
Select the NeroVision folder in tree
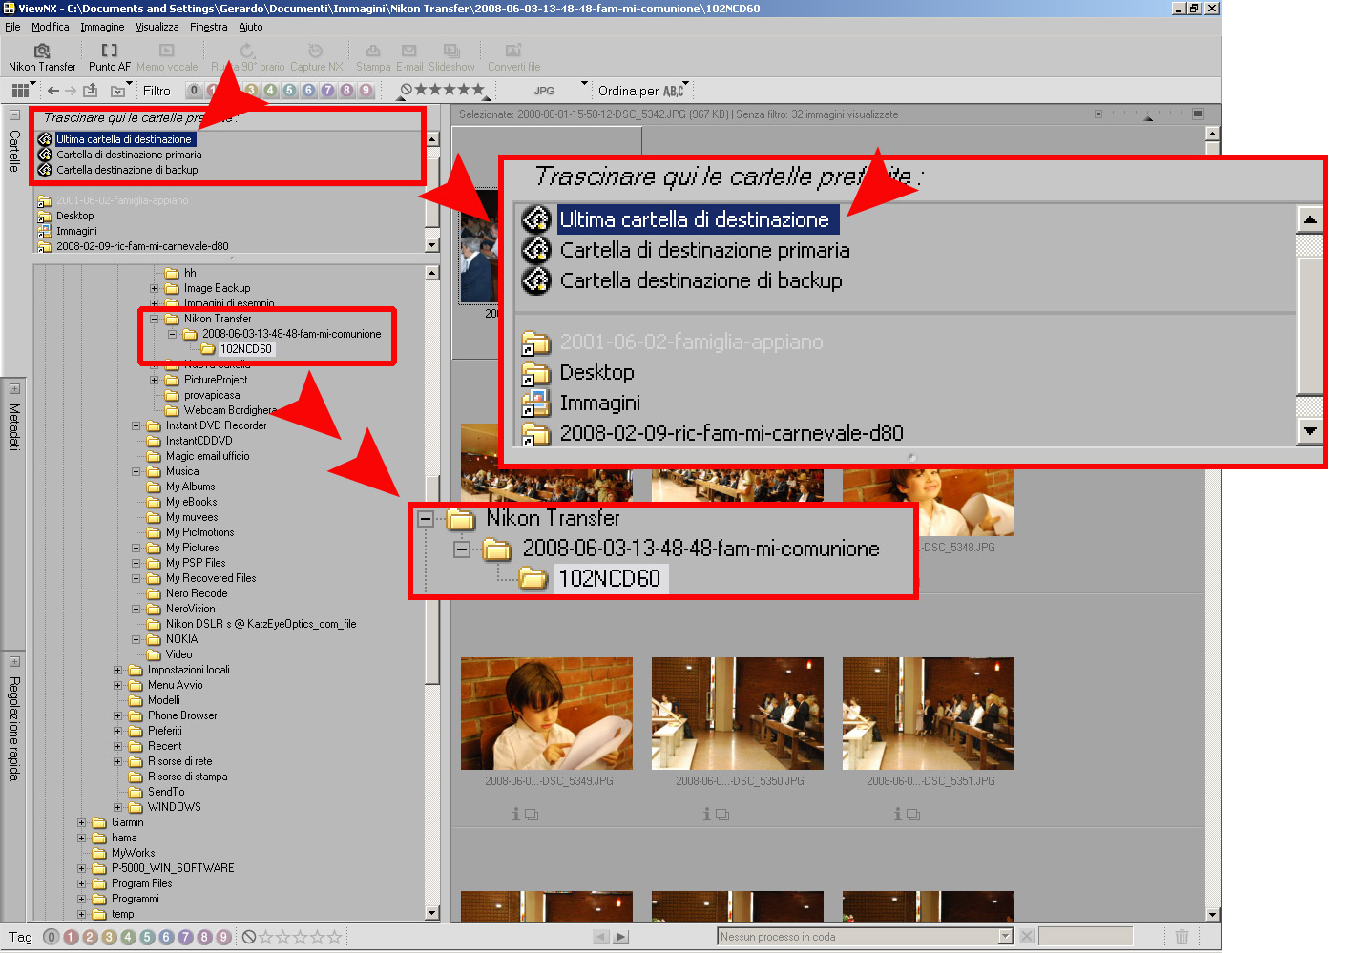coord(190,609)
